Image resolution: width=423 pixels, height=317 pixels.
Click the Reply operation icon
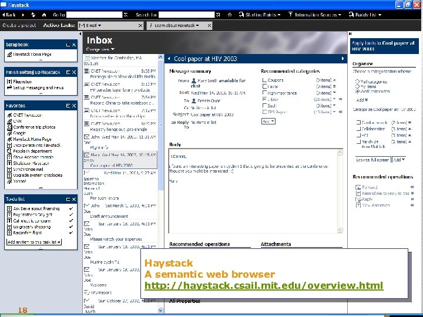[358, 199]
